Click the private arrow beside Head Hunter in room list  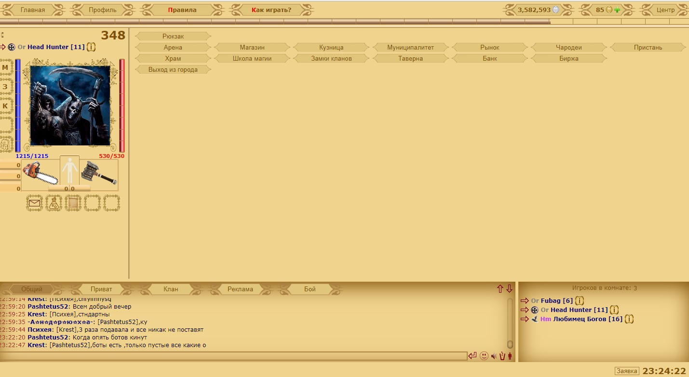pyautogui.click(x=525, y=310)
